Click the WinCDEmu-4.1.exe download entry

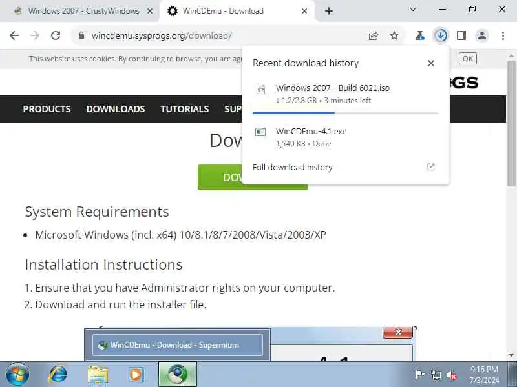pyautogui.click(x=345, y=137)
